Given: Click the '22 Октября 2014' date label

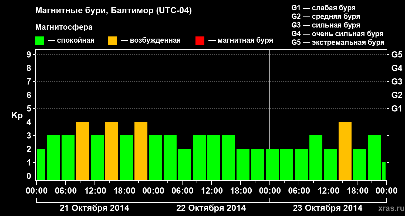Looking at the screenshot, I should coord(211,208).
